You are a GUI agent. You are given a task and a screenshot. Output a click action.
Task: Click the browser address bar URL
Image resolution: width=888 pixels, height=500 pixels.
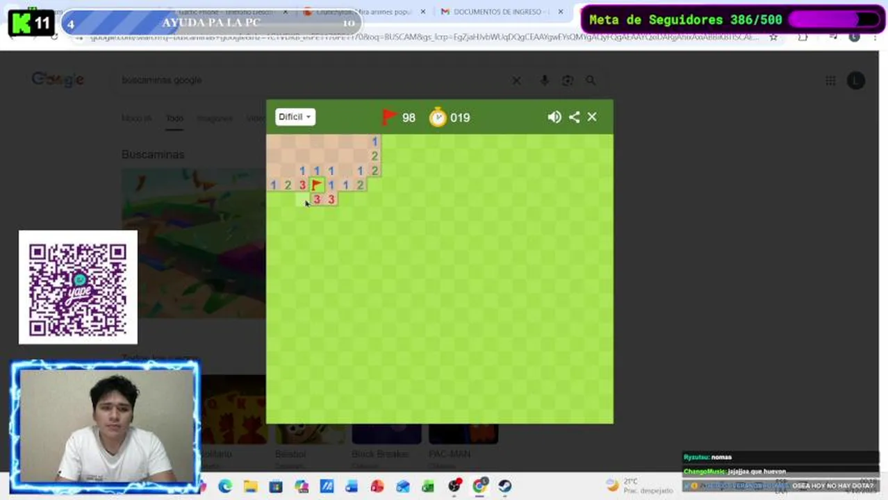pos(424,37)
